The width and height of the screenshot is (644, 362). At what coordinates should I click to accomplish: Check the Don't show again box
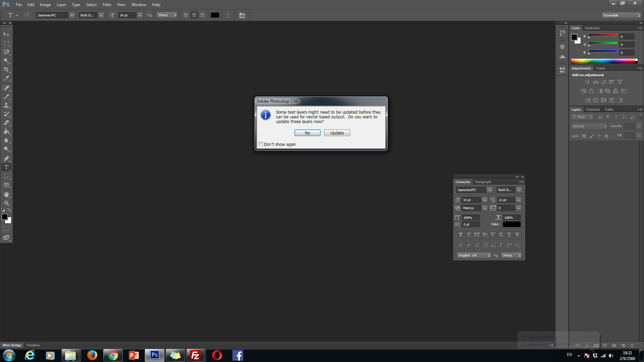[261, 144]
